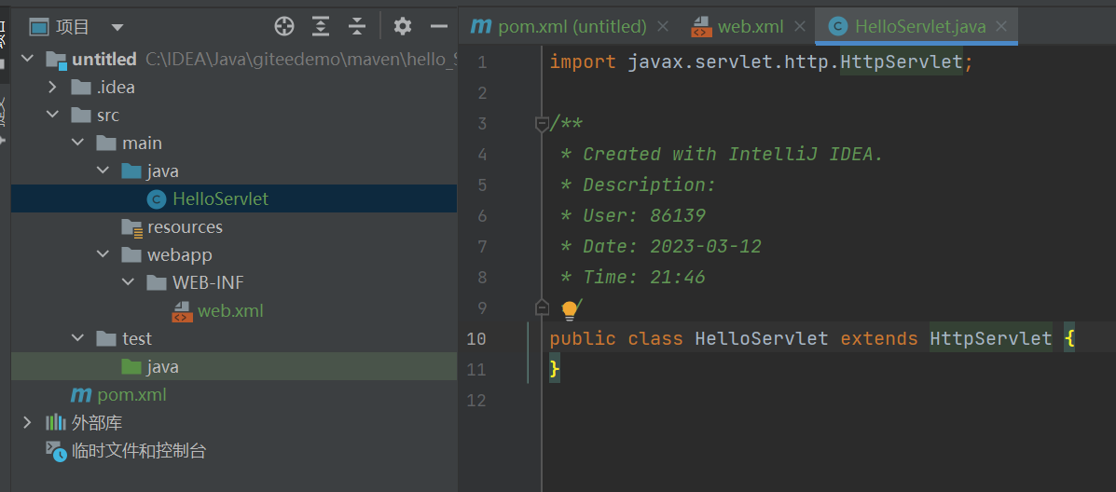Collapse the test folder
This screenshot has height=492, width=1116.
point(77,338)
